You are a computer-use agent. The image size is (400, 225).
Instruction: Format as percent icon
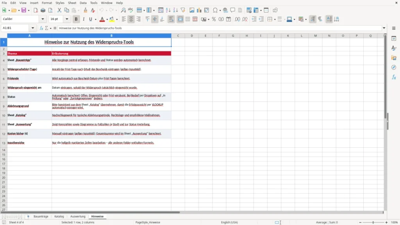214,19
